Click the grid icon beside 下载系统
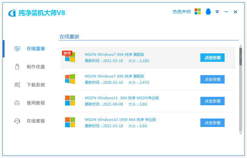The height and width of the screenshot is (158, 247). point(17,85)
